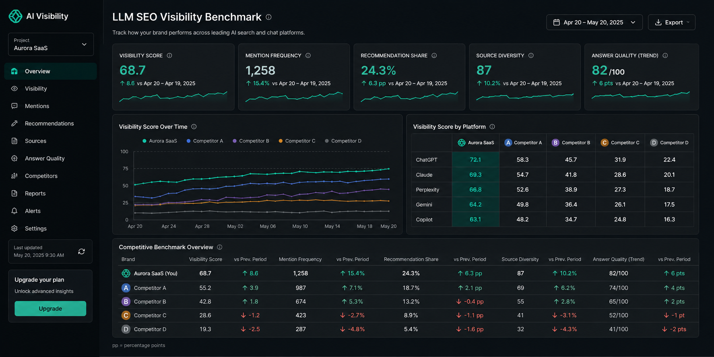Open Sources section in sidebar

51,141
